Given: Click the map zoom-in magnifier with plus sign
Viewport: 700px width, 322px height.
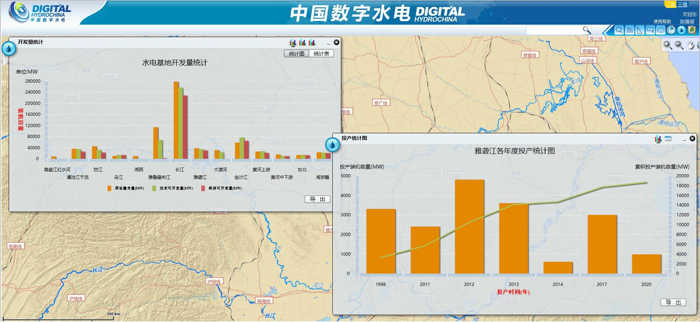Looking at the screenshot, I should [x=668, y=45].
